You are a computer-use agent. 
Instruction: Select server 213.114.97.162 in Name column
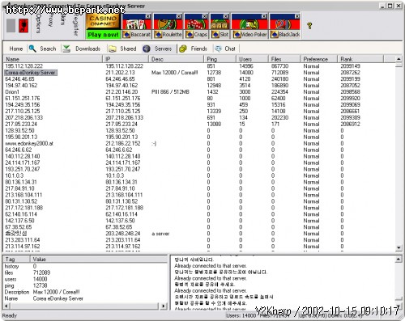tap(23, 247)
